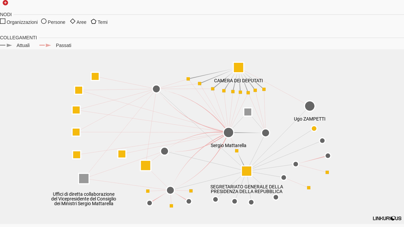Select the Ugo ZAMPETTI person node

click(310, 106)
